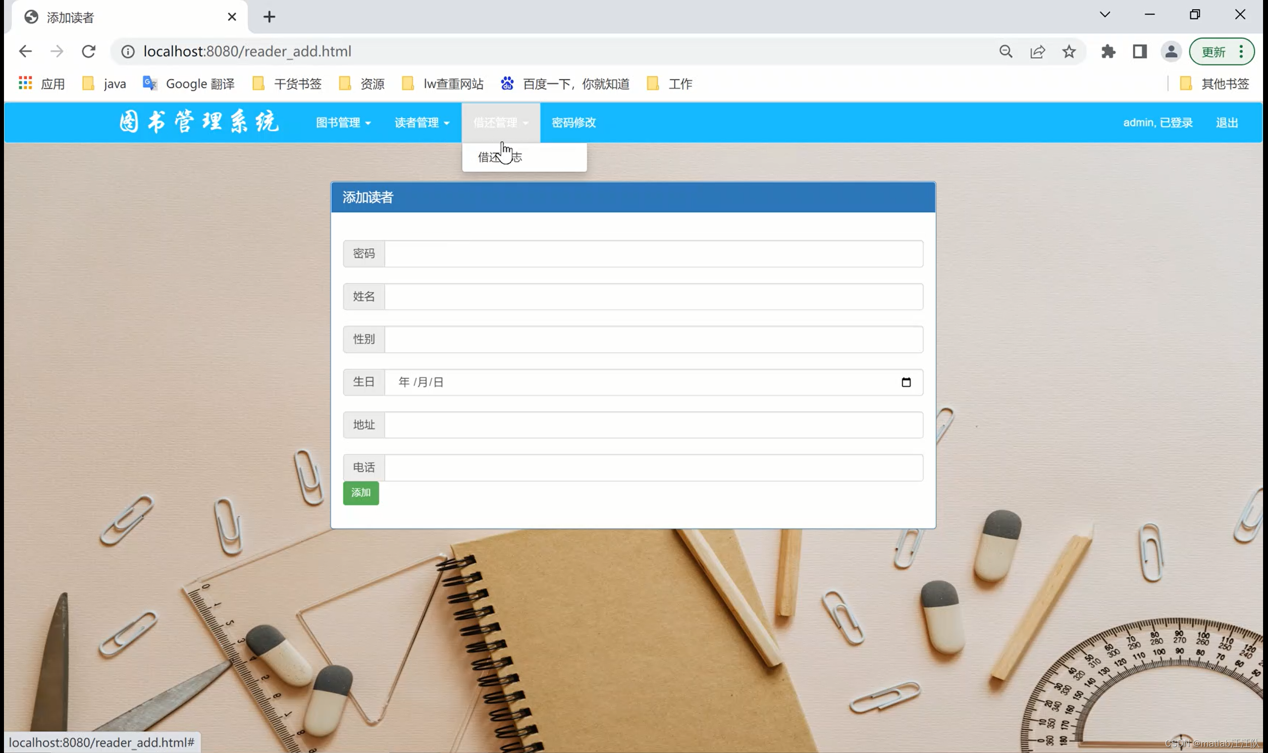This screenshot has height=753, width=1268.
Task: Open the calendar picker in 生日 field
Action: 906,382
